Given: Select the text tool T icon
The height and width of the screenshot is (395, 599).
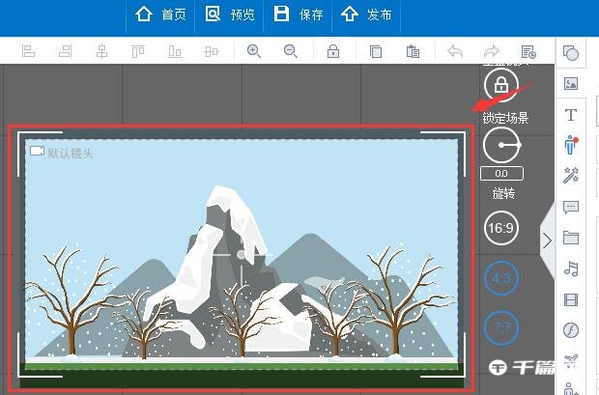Looking at the screenshot, I should pyautogui.click(x=570, y=115).
